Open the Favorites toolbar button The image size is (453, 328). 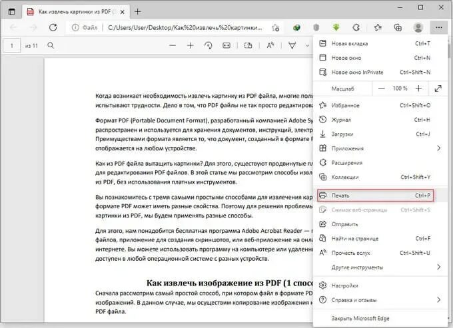378,28
